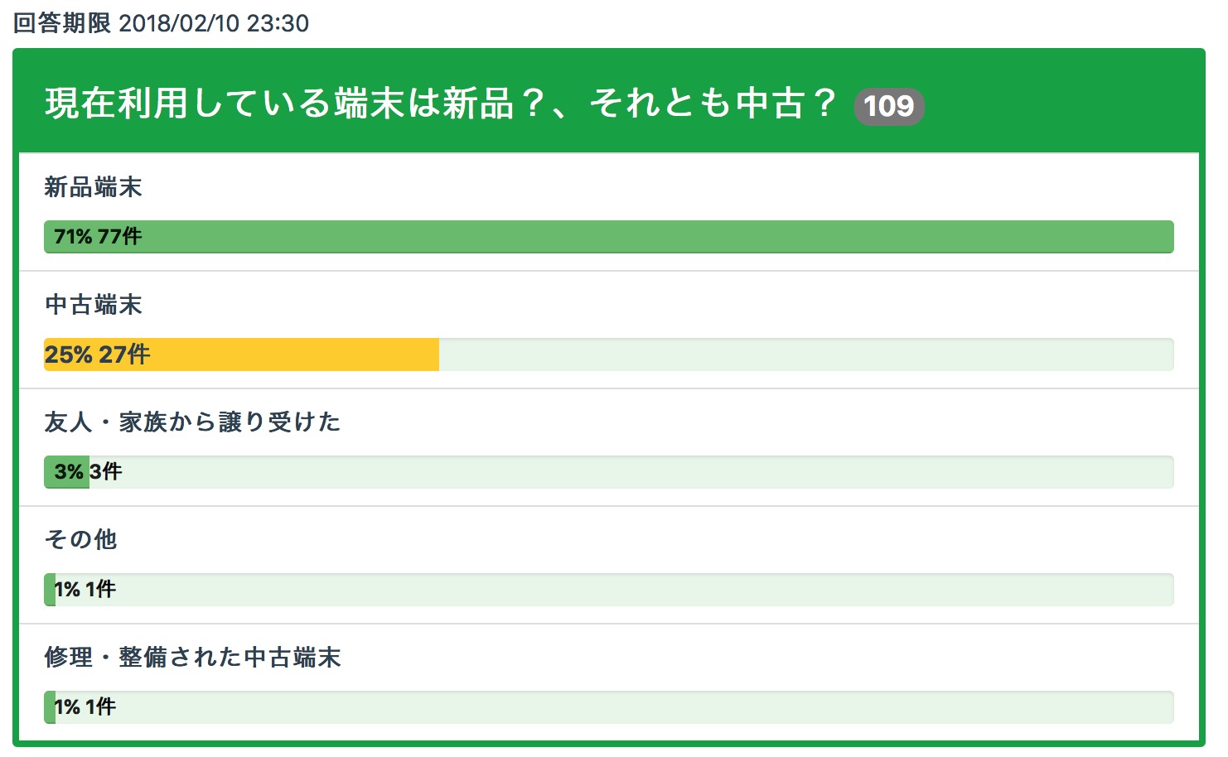Click the unfilled part of the 中古端末 bar
This screenshot has width=1228, height=757.
coord(804,354)
